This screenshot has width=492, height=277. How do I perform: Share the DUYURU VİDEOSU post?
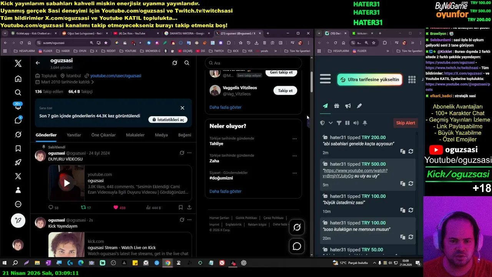tap(189, 207)
